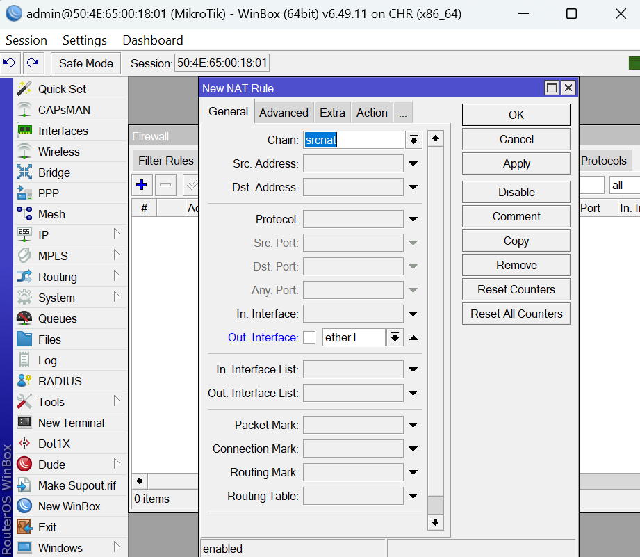This screenshot has height=557, width=640.
Task: Click the dialog scrollbar down arrow
Action: click(x=435, y=522)
